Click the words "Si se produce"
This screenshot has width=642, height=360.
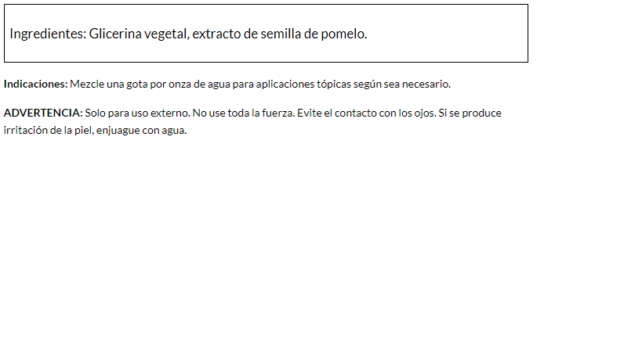click(470, 113)
